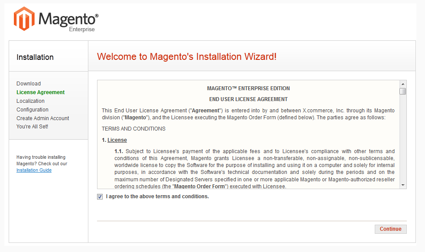The width and height of the screenshot is (425, 252).
Task: Select the Localization step
Action: tap(30, 101)
